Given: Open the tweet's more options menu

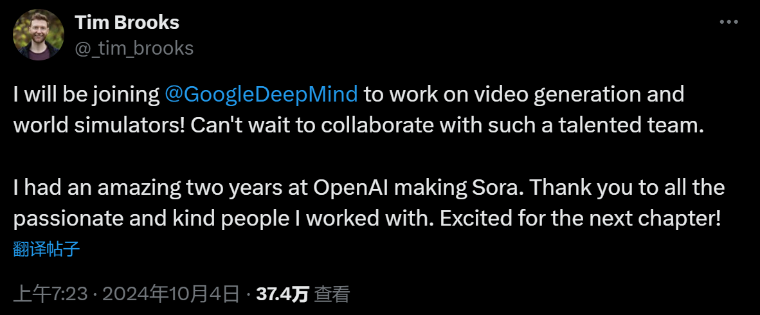Looking at the screenshot, I should click(728, 22).
